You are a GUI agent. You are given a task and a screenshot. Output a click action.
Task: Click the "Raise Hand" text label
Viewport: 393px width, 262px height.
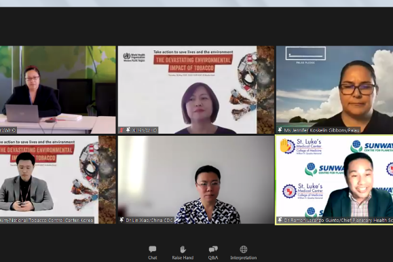pyautogui.click(x=183, y=257)
